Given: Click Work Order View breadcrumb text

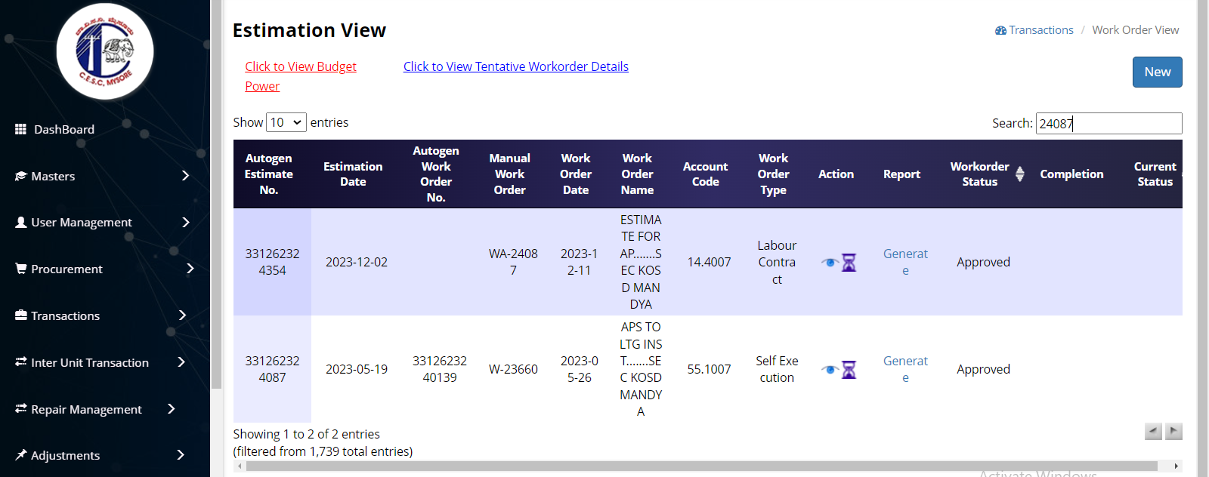Looking at the screenshot, I should click(1135, 30).
